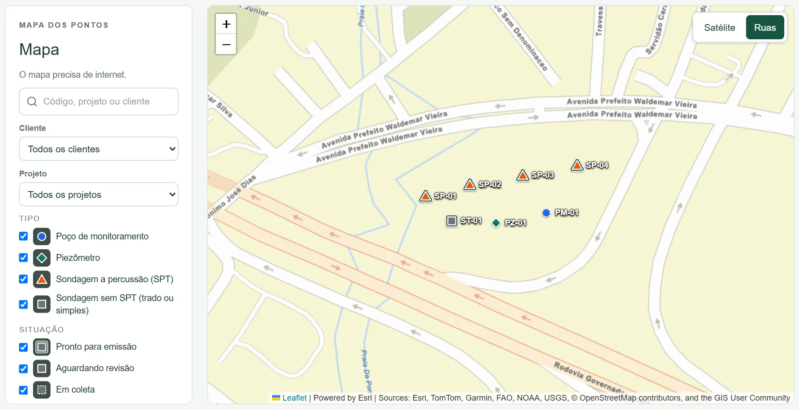Open the PM-01 monitoring well marker
Screen dimensions: 799x410
click(546, 213)
